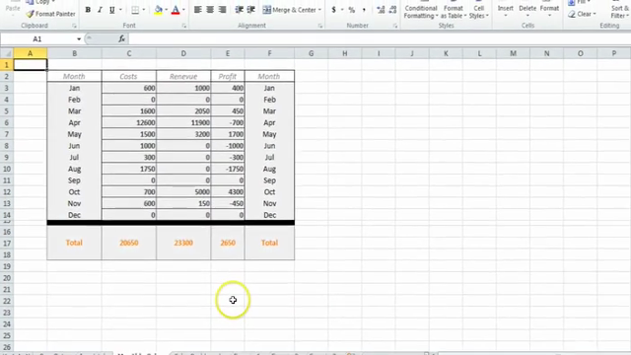This screenshot has height=355, width=631.
Task: Apply percent style
Action: point(352,10)
